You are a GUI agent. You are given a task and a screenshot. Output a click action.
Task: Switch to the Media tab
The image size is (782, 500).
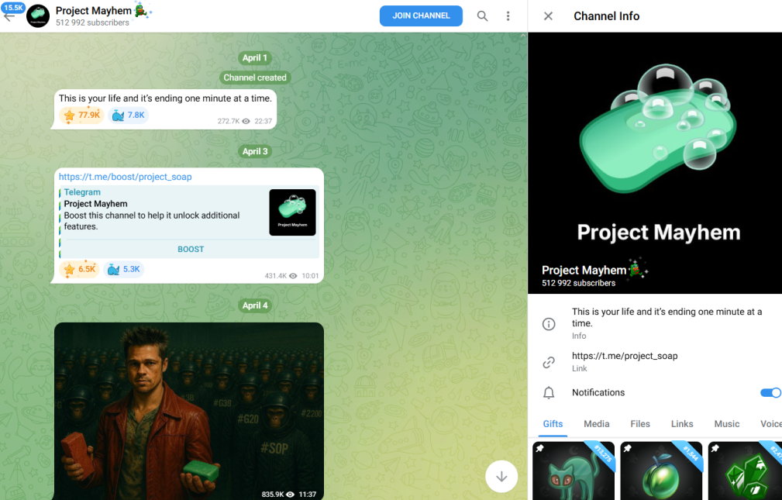pyautogui.click(x=597, y=424)
